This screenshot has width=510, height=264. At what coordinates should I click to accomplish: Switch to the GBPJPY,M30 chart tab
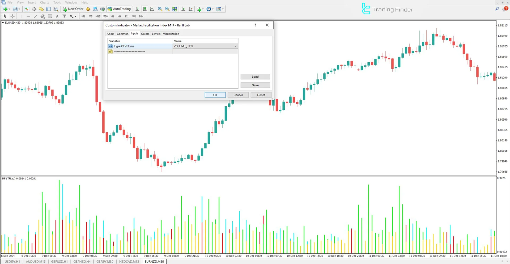[x=105, y=261]
